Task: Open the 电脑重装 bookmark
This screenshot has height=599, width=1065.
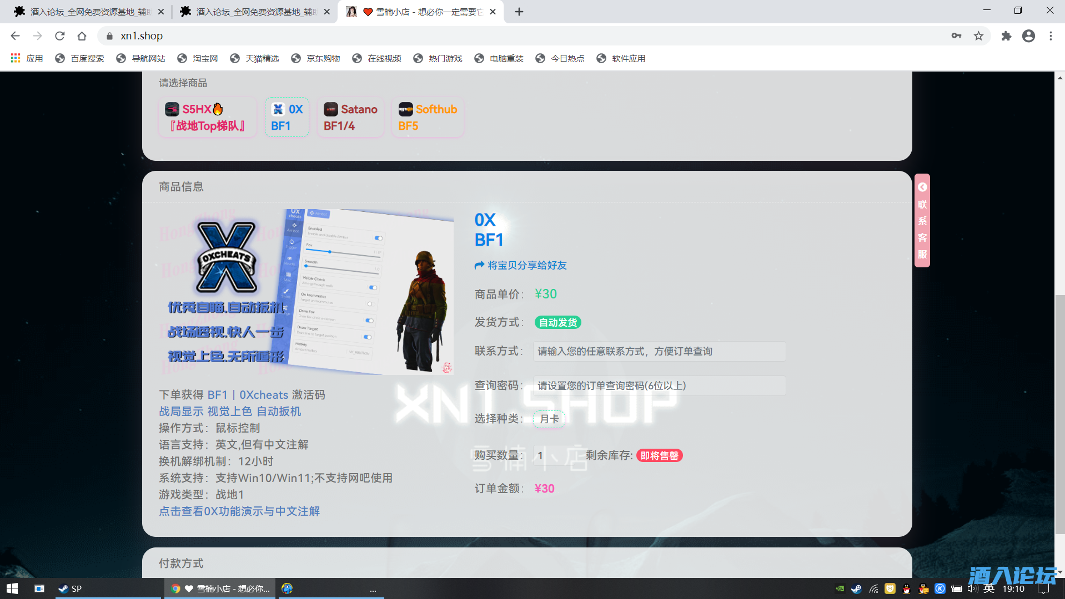Action: [499, 58]
